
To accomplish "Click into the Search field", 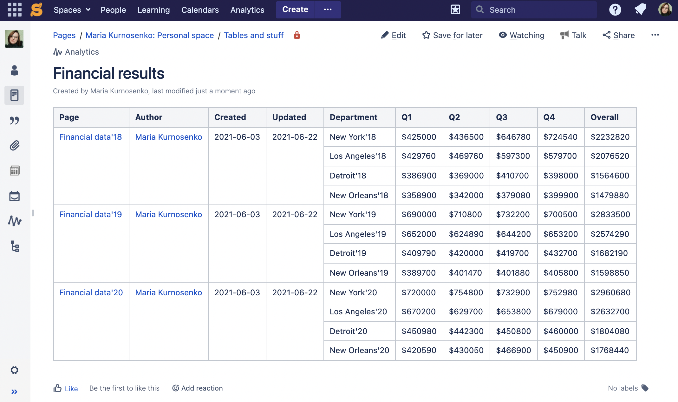I will 534,10.
